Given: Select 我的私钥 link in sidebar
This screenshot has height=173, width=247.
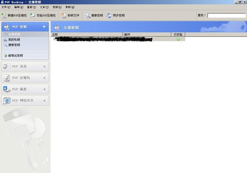Looking at the screenshot, I should coord(14,40).
